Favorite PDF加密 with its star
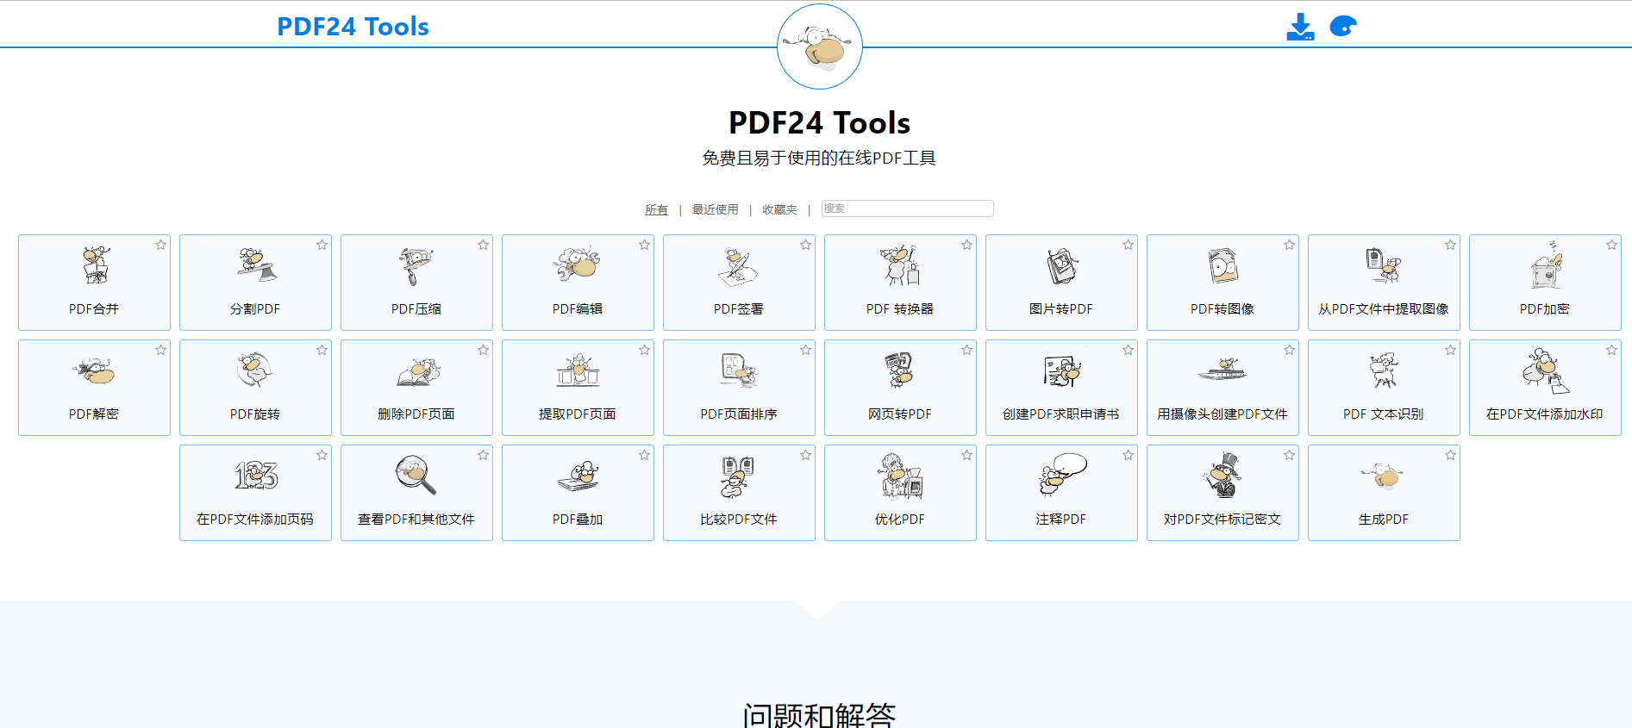Viewport: 1632px width, 728px height. pos(1611,245)
